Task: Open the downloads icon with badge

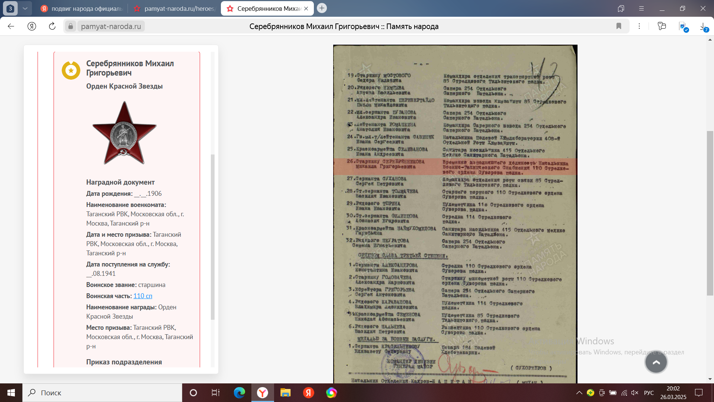Action: [703, 27]
